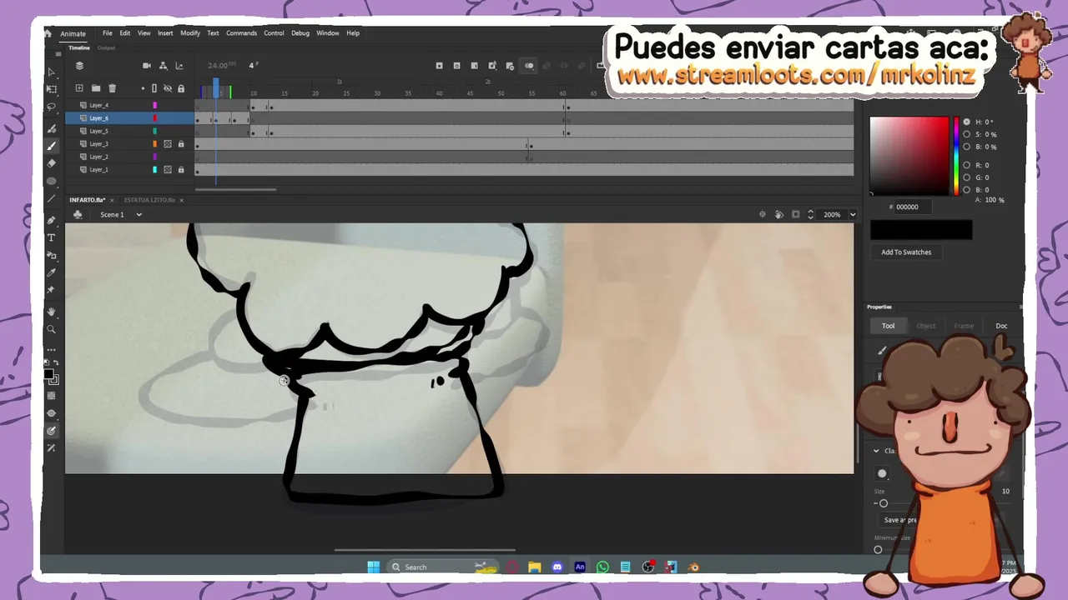Viewport: 1068px width, 600px height.
Task: Click the Layer_5 teal color swatch
Action: [x=154, y=131]
